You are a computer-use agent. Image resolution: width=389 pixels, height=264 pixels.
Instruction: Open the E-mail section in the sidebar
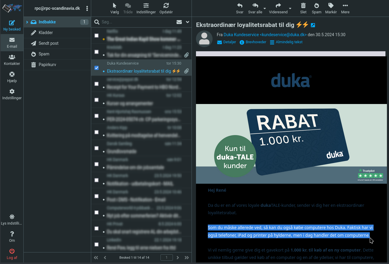(12, 43)
